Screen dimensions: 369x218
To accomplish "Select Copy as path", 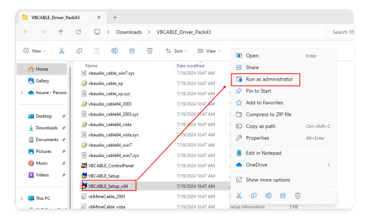I will (x=284, y=126).
